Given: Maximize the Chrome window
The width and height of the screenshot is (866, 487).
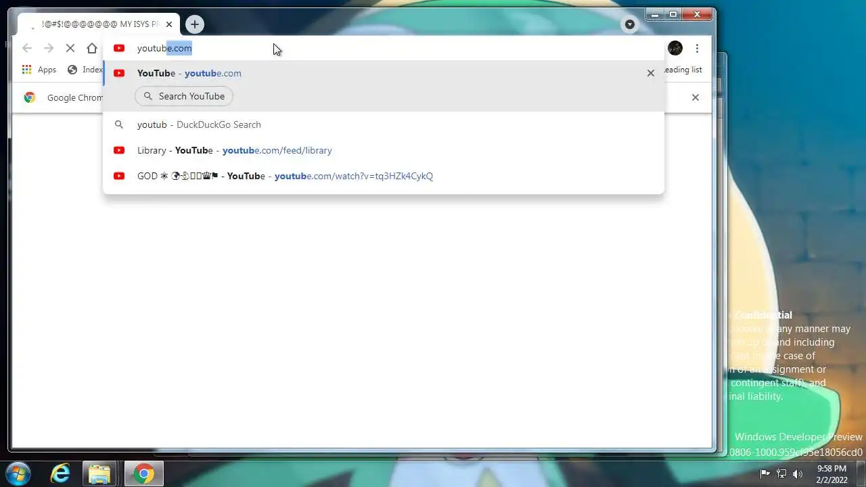Looking at the screenshot, I should 673,14.
